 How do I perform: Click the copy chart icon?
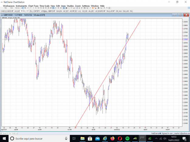pyautogui.click(x=101, y=8)
